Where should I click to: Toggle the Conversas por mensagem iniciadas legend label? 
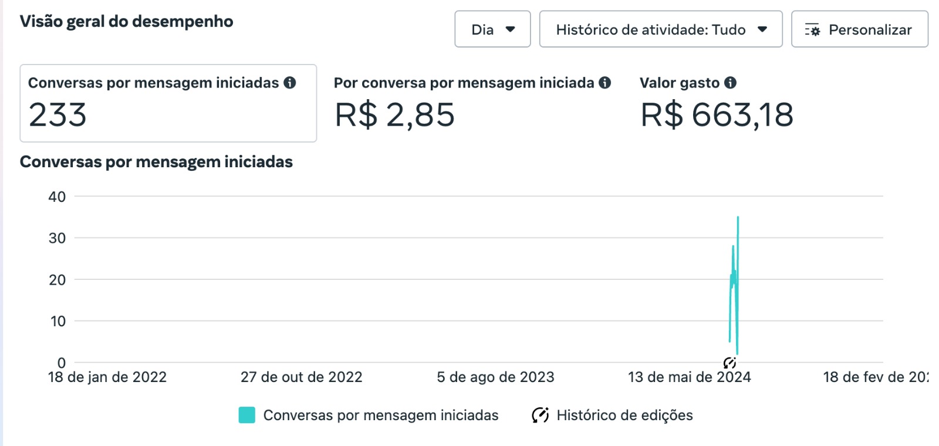[381, 415]
